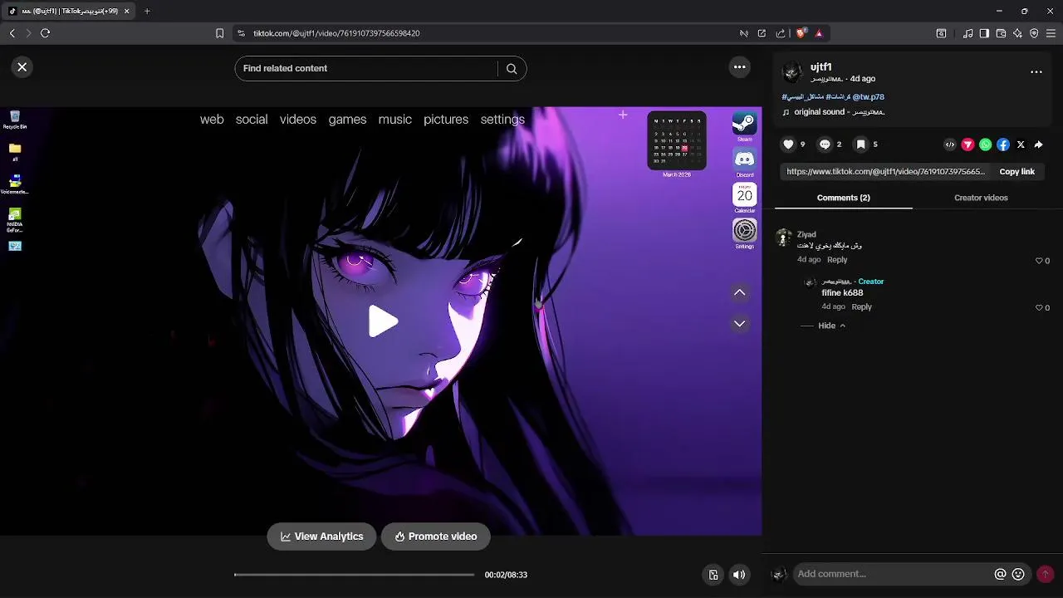Share the video to WhatsApp
Viewport: 1063px width, 598px height.
[x=985, y=145]
